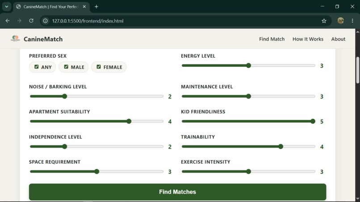Open a new browser tab
This screenshot has height=202, width=360.
[96, 7]
